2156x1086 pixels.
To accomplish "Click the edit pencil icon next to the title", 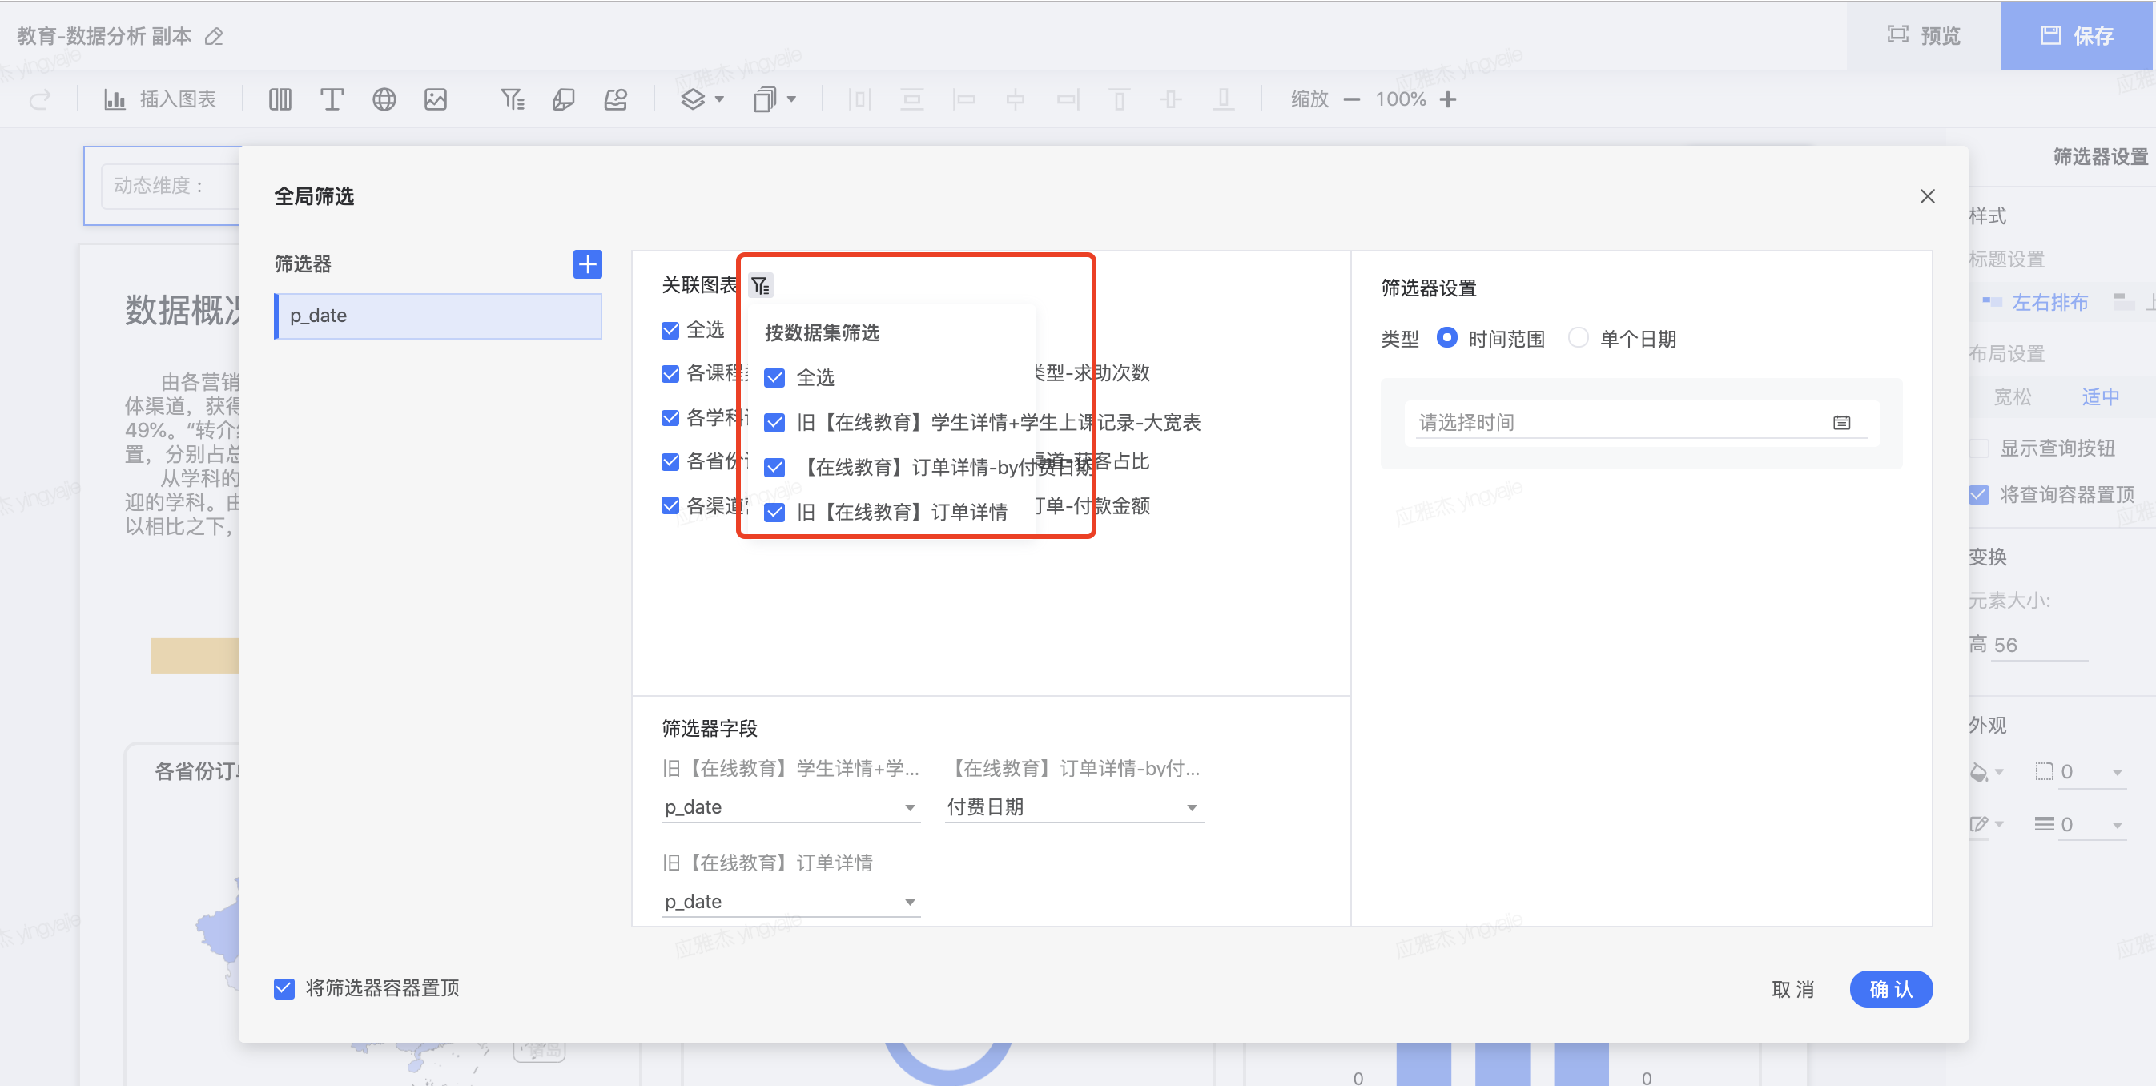I will click(x=215, y=37).
